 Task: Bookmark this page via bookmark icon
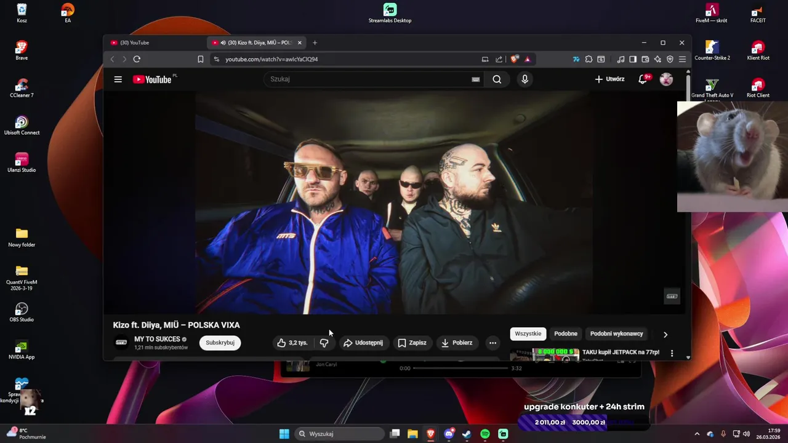tap(201, 59)
